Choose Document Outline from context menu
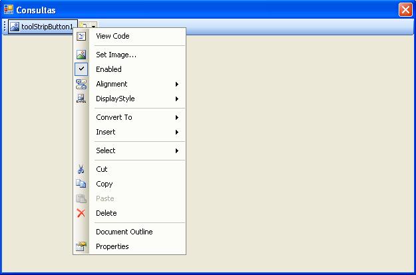This screenshot has width=416, height=275. point(124,232)
